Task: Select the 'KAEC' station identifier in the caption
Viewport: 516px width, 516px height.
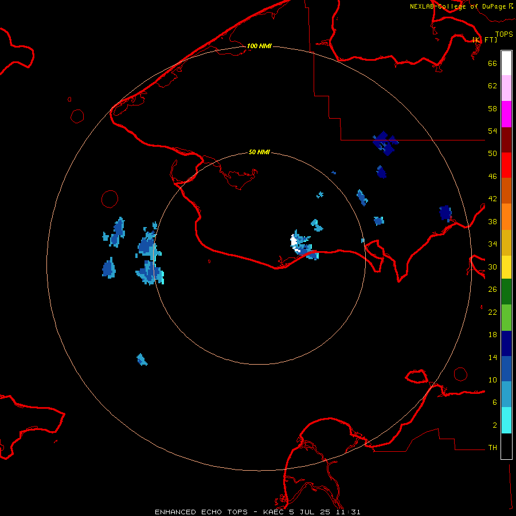Action: click(273, 512)
